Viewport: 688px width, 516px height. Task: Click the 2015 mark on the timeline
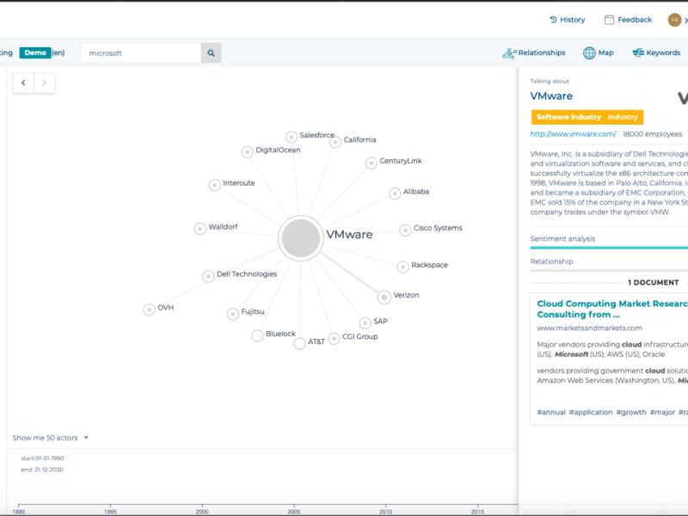click(x=477, y=512)
